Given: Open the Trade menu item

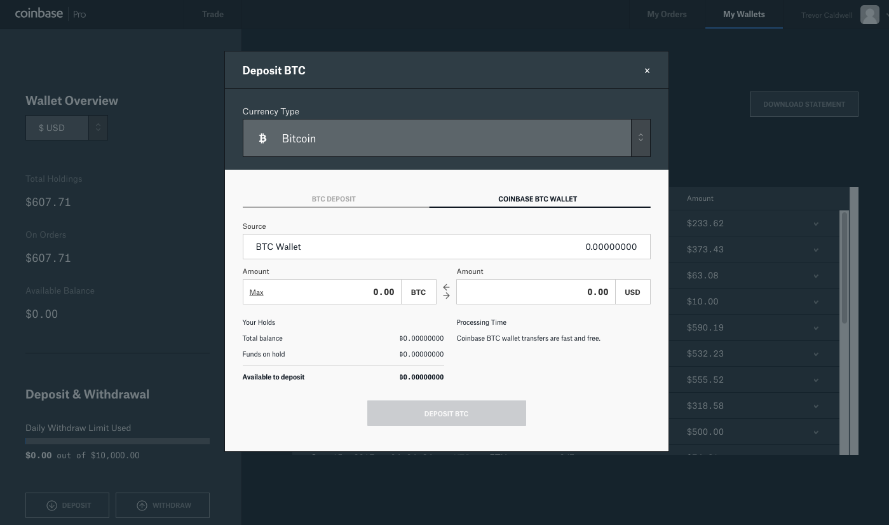Looking at the screenshot, I should coord(213,14).
